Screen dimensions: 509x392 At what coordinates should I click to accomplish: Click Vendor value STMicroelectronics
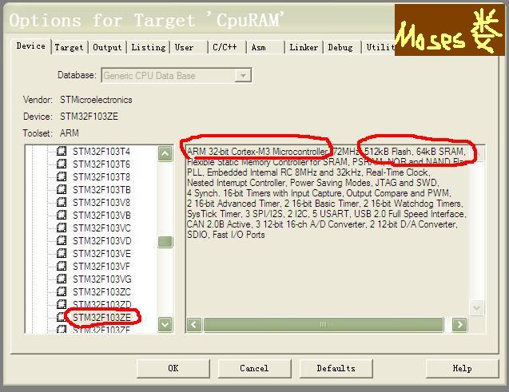coord(96,100)
